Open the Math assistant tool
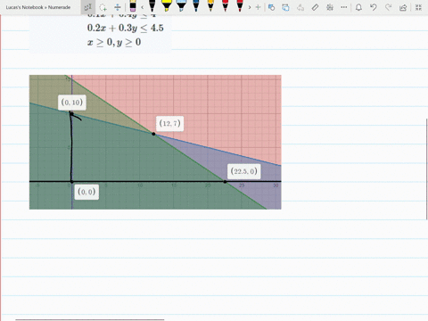This screenshot has height=321, width=428. point(330,7)
